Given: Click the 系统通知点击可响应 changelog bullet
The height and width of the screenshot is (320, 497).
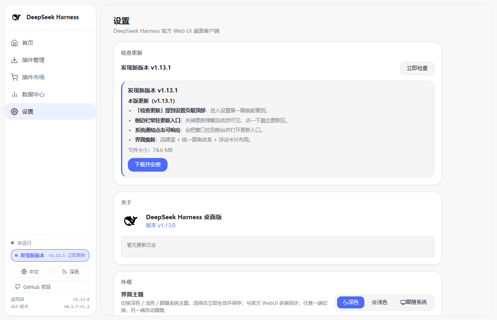Looking at the screenshot, I should 199,130.
